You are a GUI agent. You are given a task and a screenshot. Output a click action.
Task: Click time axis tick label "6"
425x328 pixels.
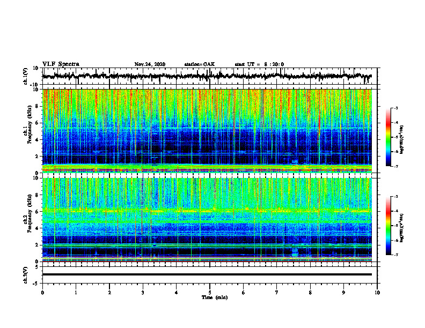[244, 293]
